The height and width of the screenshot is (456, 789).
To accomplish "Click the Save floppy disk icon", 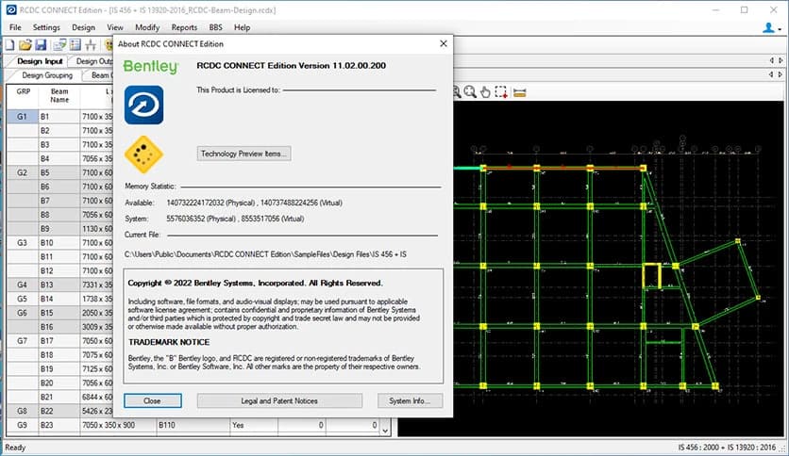I will click(41, 44).
